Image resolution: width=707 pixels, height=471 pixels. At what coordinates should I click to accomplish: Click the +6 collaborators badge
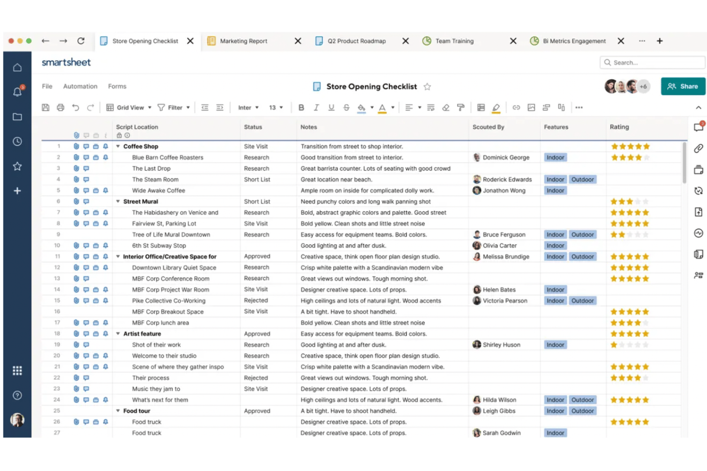(x=643, y=86)
